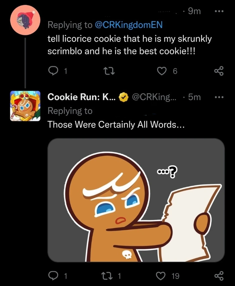Open reply composer for Cookie Run's tweet
This screenshot has height=286, width=235.
54,276
